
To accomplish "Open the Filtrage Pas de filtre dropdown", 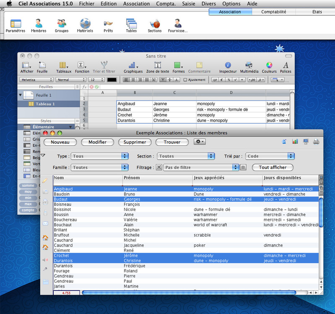I will click(201, 167).
